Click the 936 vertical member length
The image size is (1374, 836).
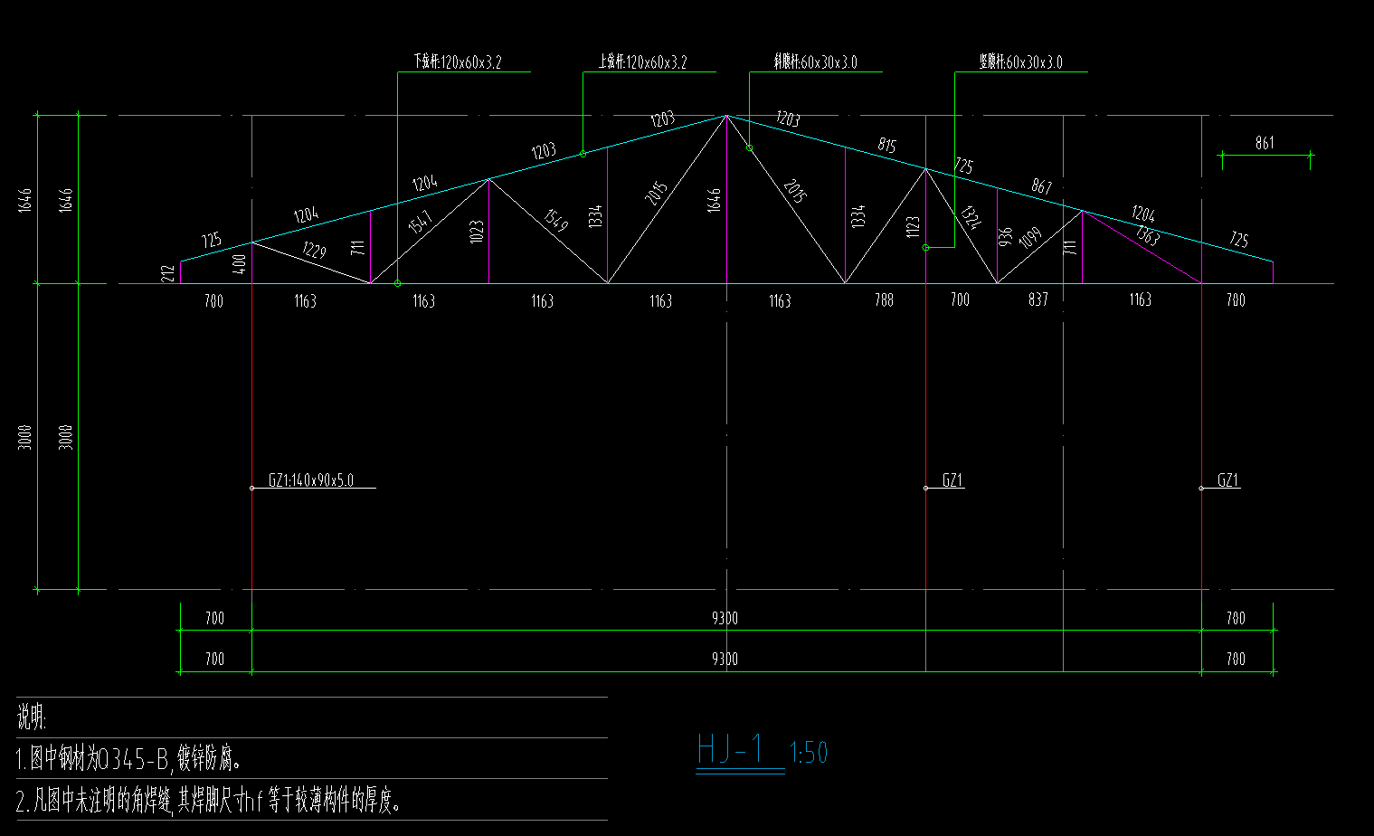click(x=1005, y=237)
